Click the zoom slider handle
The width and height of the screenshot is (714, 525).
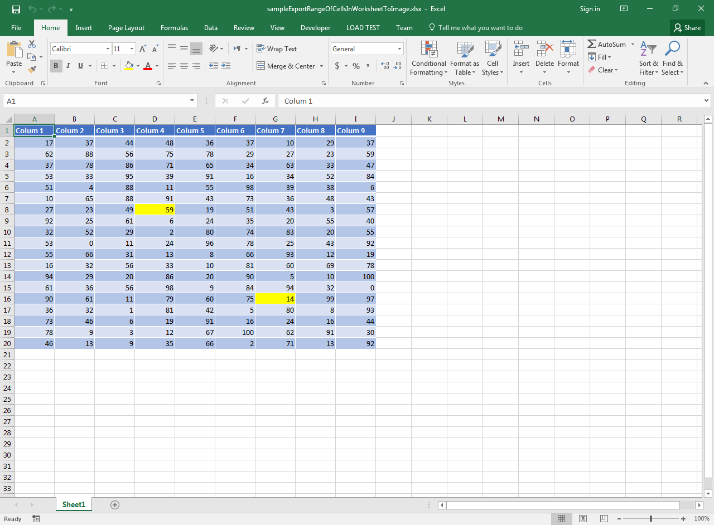650,519
